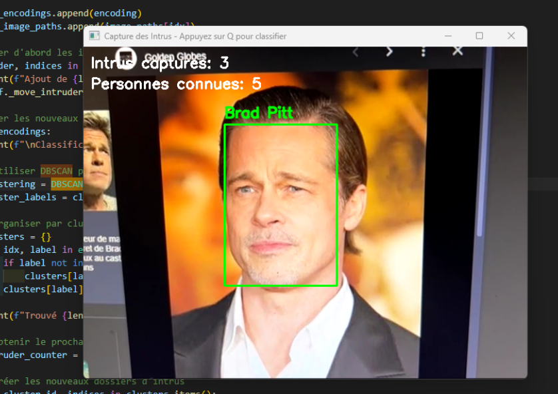Minimize the Capture des Intrus window
This screenshot has width=558, height=394.
pos(447,36)
